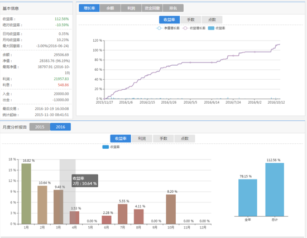Click the 10月 bar showing 8.20%
The image size is (307, 238).
[171, 209]
